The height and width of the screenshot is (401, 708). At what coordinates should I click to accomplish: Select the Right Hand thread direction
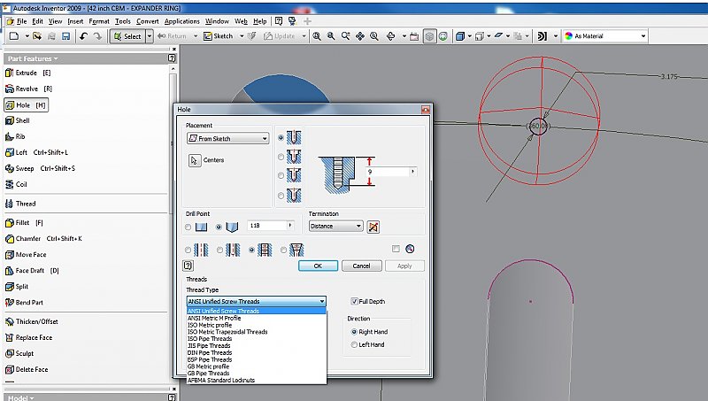click(355, 332)
